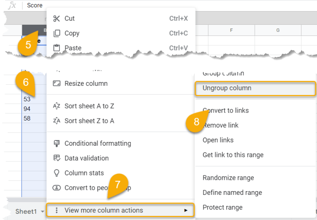Click the Paste clipboard icon

[57, 48]
